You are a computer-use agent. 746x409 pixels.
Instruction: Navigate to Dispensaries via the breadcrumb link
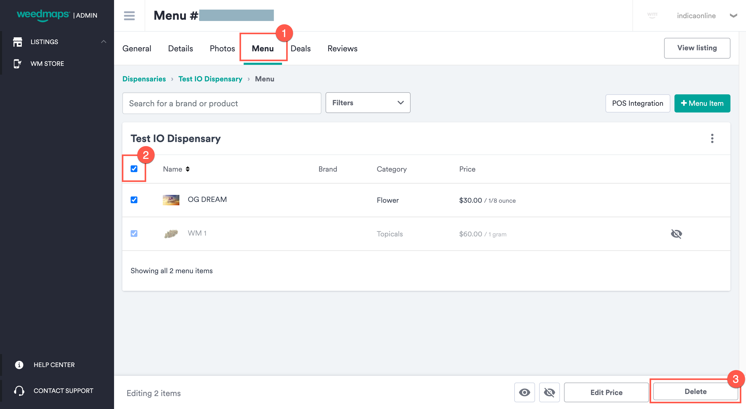pos(144,79)
